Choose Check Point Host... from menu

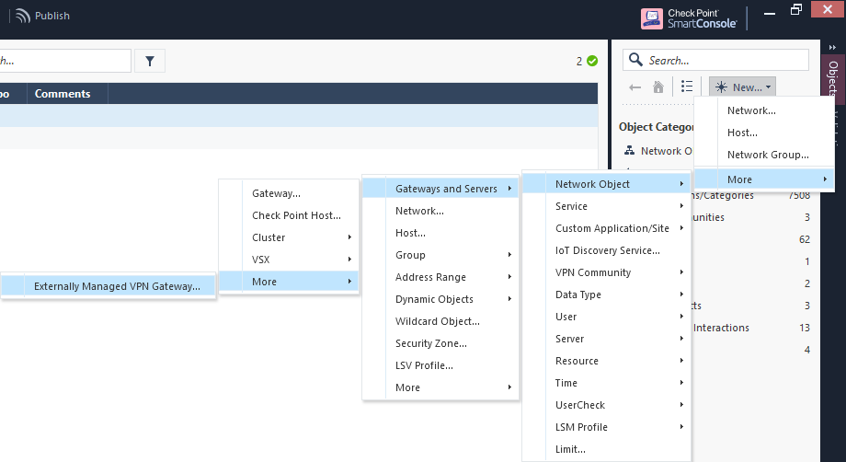pyautogui.click(x=296, y=215)
